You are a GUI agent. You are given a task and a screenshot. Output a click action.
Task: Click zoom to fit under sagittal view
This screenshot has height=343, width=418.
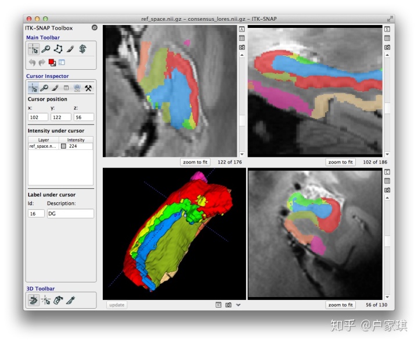pos(340,162)
